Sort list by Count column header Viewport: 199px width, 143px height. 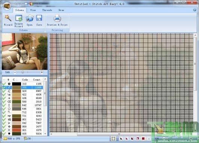pos(37,80)
